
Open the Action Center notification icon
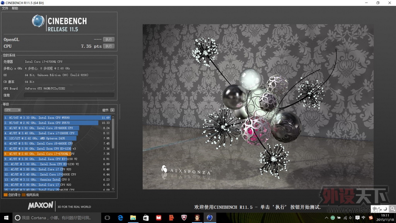click(x=357, y=218)
